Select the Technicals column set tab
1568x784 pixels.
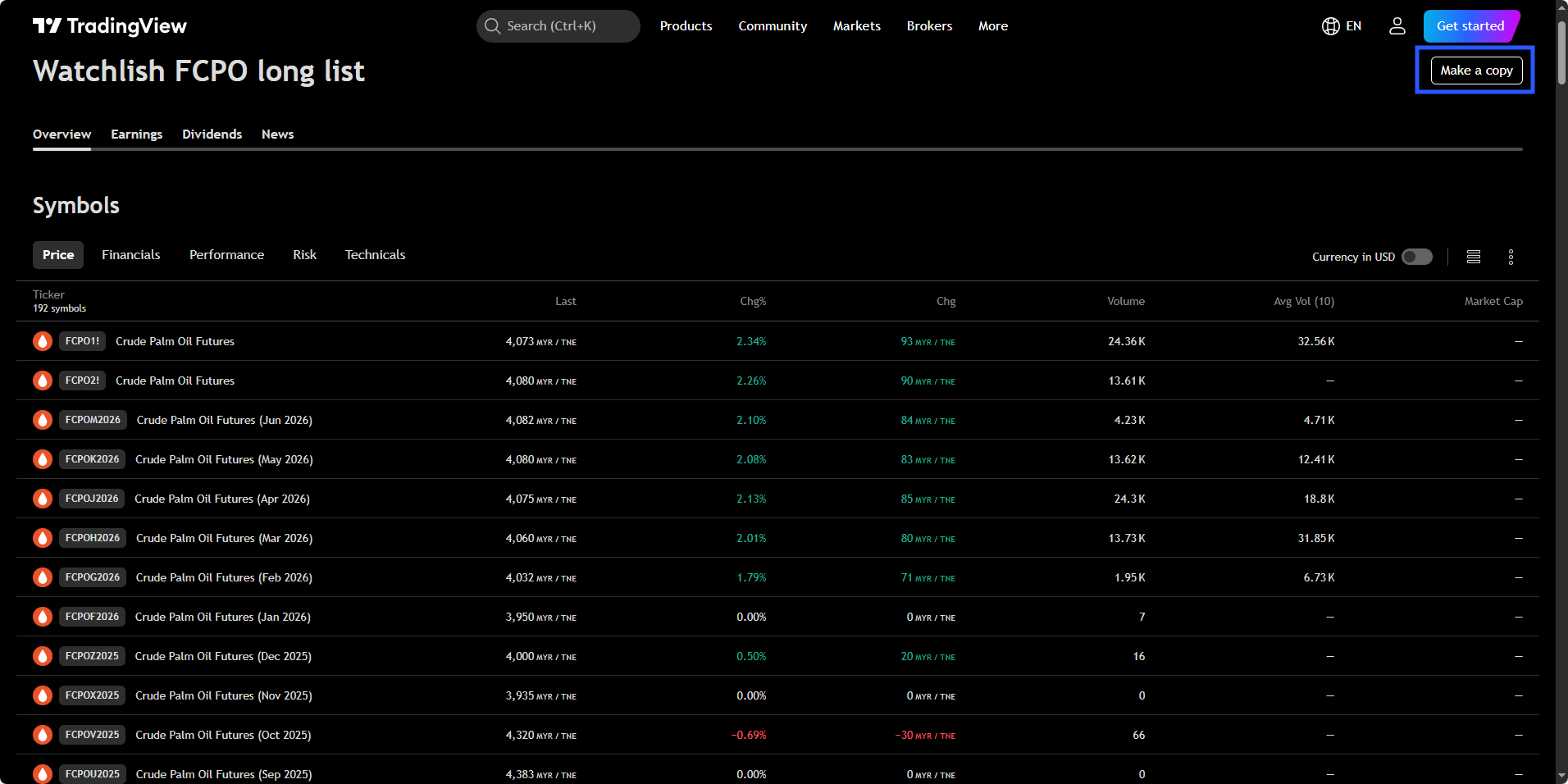point(375,255)
